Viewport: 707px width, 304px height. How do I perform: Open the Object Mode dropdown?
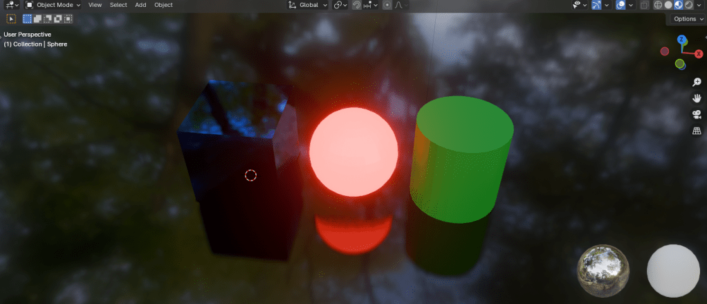53,5
